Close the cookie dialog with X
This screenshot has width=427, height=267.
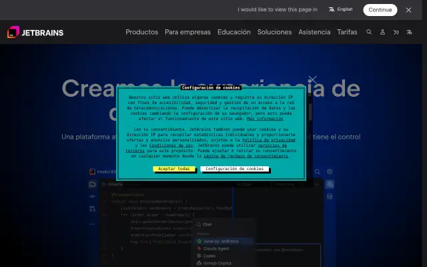click(x=312, y=80)
